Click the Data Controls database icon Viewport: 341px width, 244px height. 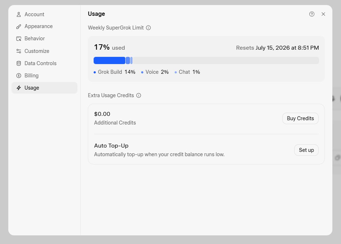(19, 63)
